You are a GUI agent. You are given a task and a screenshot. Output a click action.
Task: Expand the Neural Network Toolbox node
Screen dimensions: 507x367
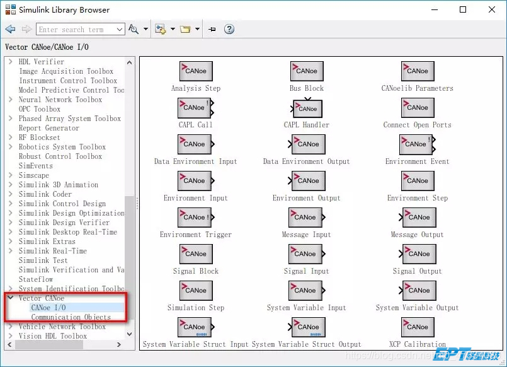click(11, 100)
